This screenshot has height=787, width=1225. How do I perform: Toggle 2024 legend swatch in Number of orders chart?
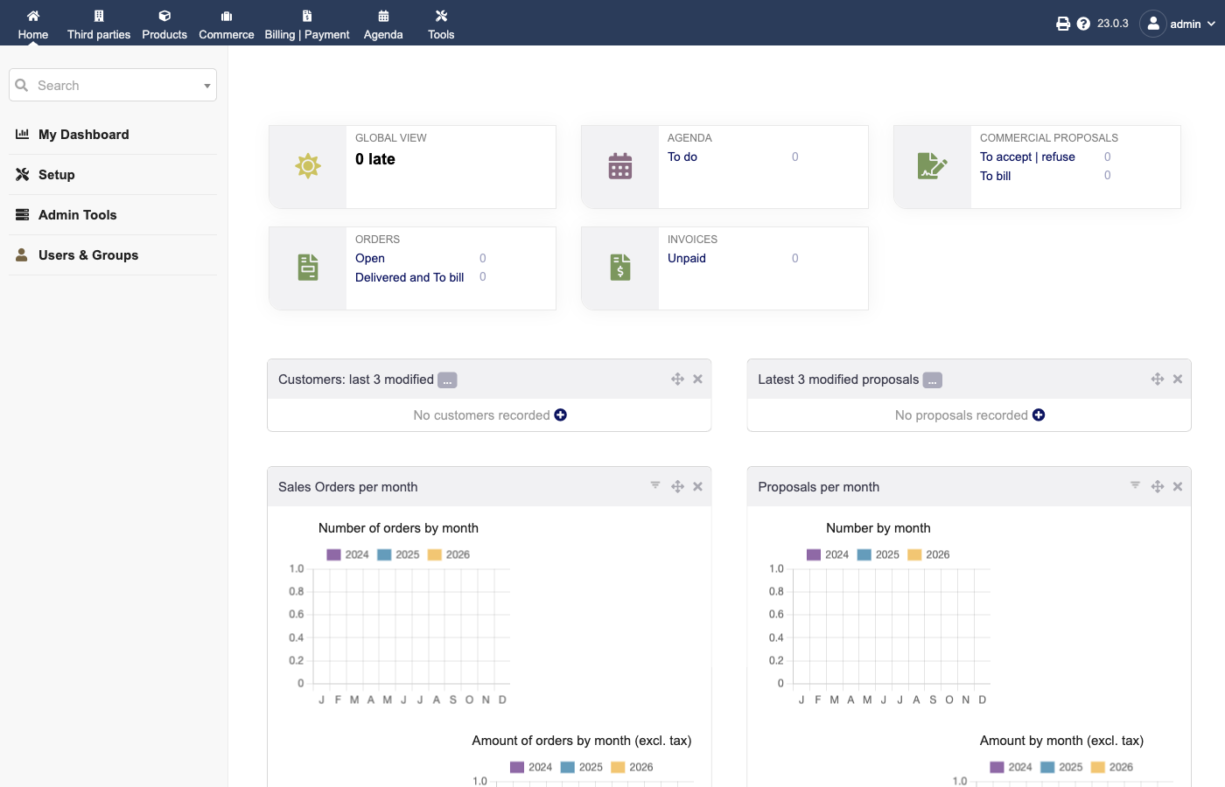point(333,554)
